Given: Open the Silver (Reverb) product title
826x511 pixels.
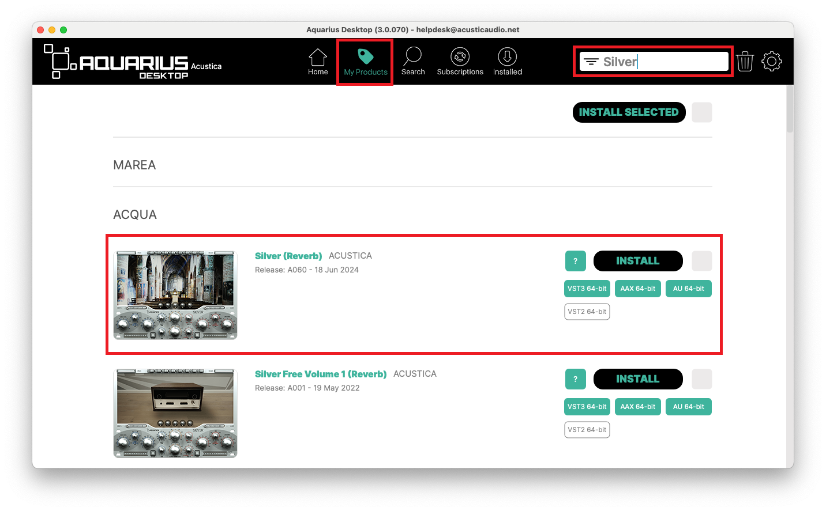Looking at the screenshot, I should click(x=288, y=256).
